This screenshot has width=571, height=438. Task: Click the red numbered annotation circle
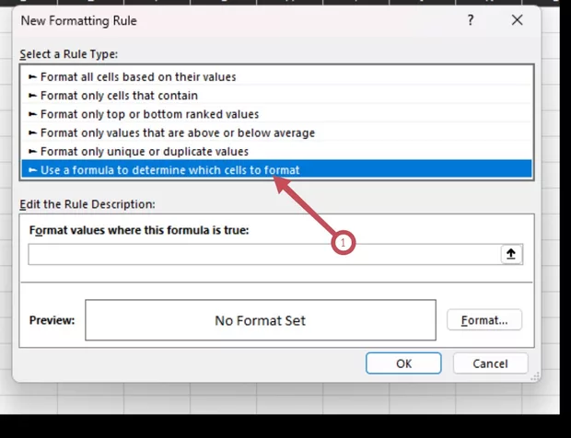343,243
